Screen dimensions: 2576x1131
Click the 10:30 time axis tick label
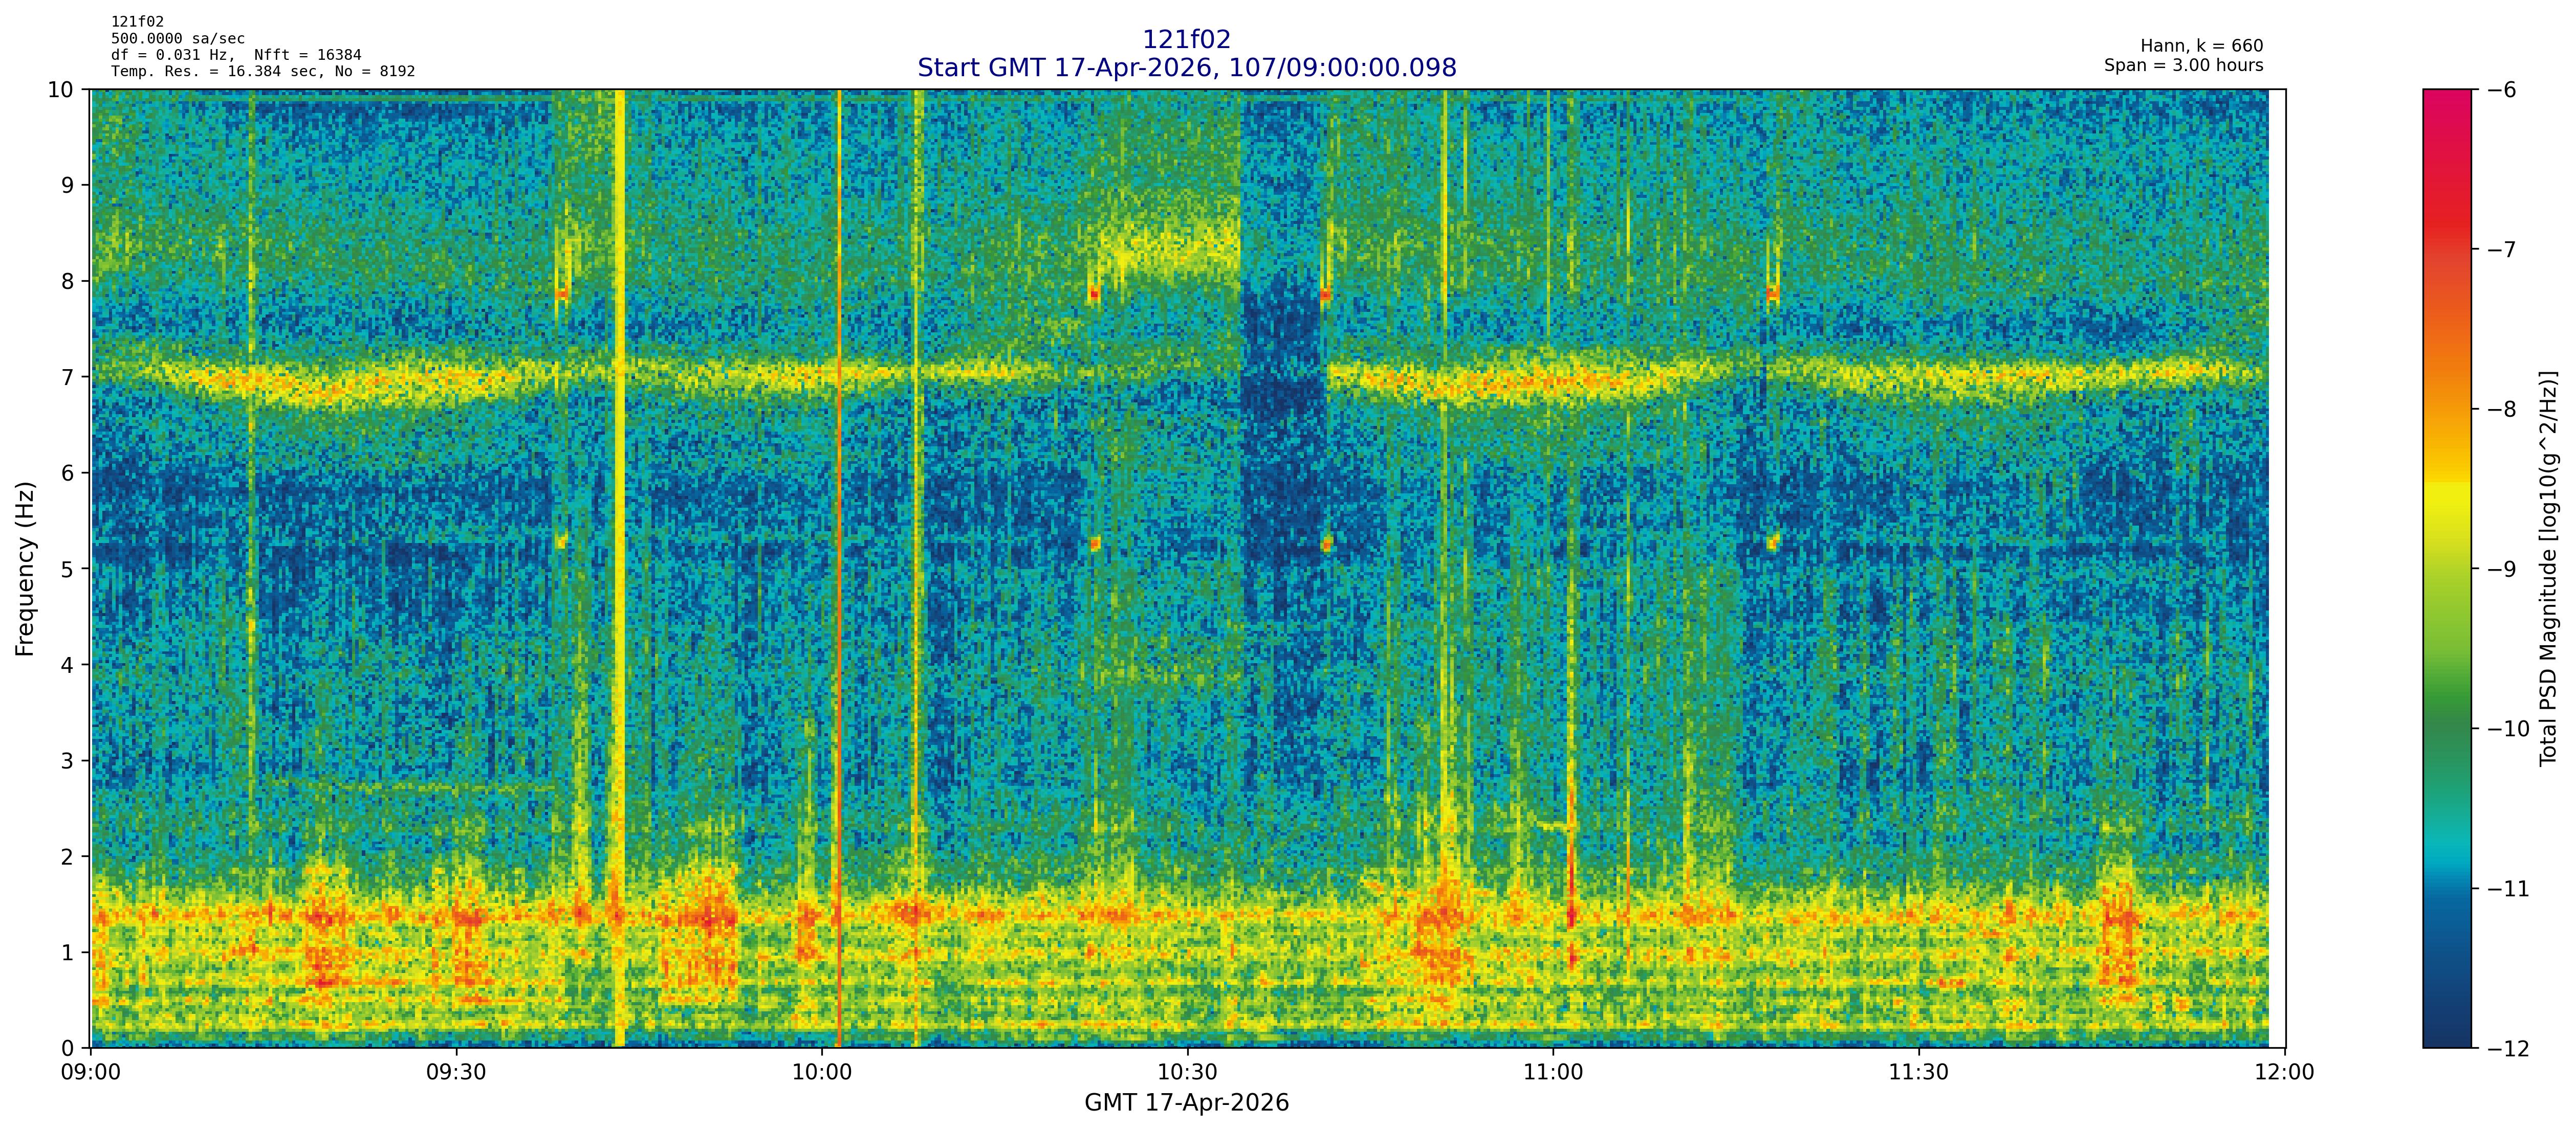pyautogui.click(x=1187, y=1073)
